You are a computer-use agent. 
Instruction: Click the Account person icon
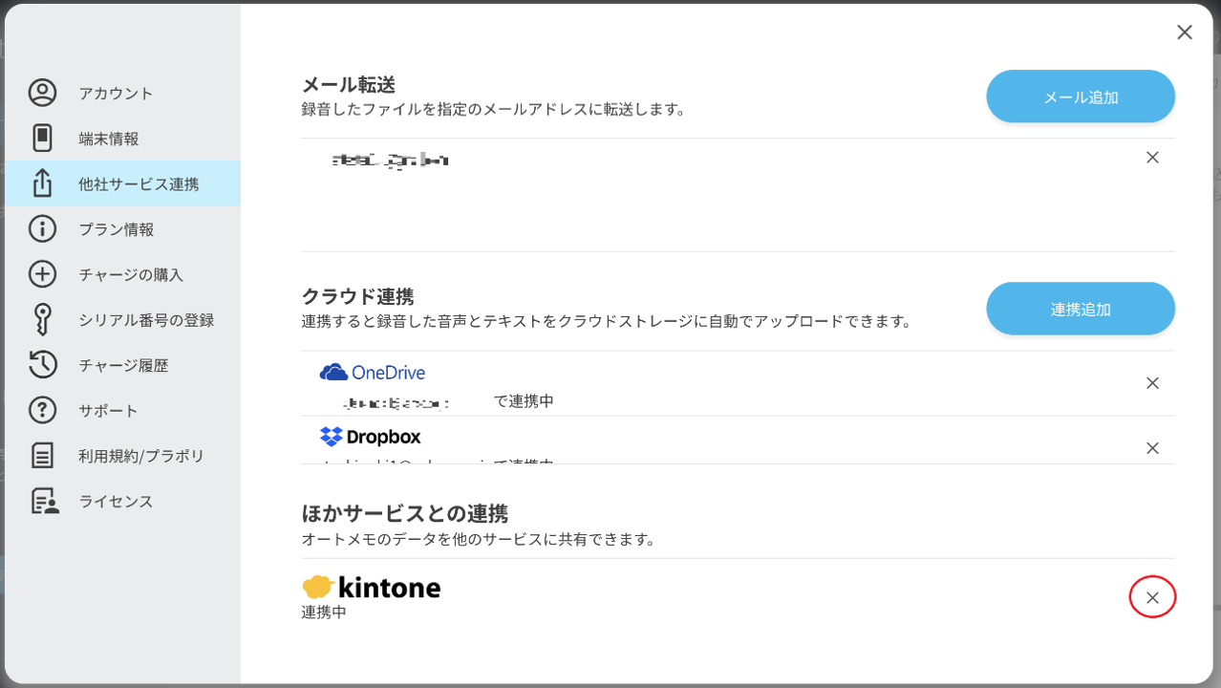click(42, 93)
